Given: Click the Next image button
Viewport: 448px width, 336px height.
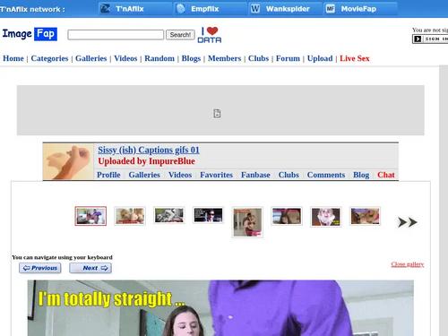Looking at the screenshot, I should tap(90, 268).
